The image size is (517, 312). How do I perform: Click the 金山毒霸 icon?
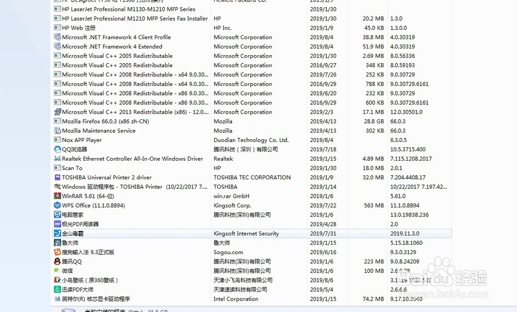click(x=57, y=233)
